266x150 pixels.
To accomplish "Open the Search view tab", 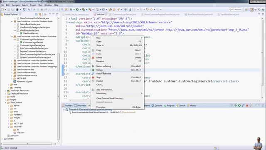I will [x=181, y=105].
